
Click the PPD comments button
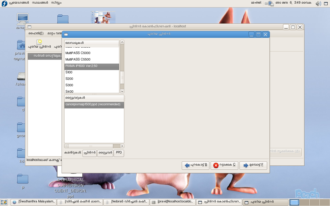[x=119, y=153]
